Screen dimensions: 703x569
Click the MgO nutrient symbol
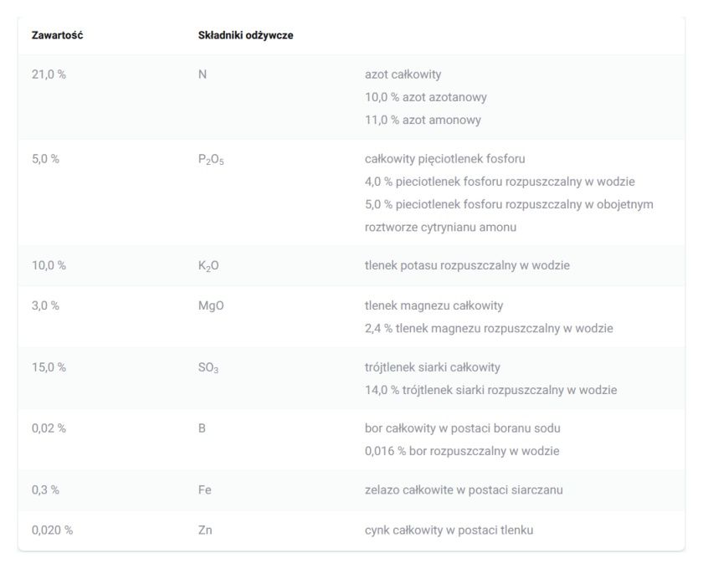tap(211, 306)
